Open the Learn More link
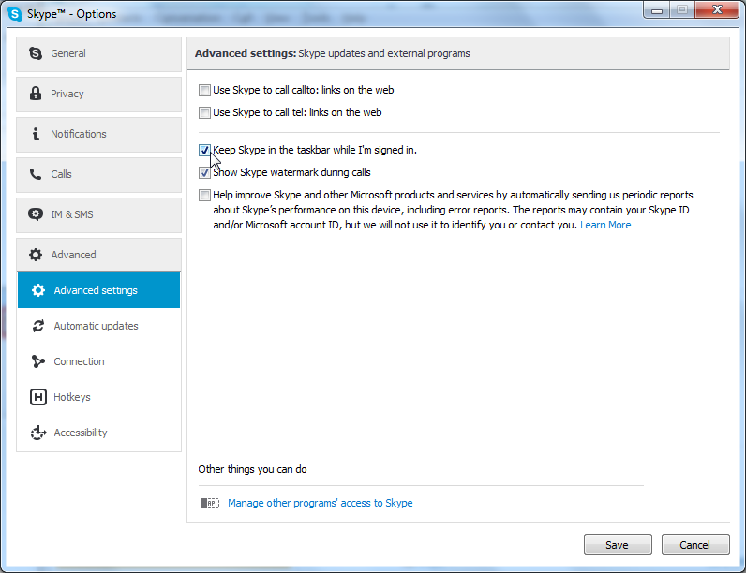 click(605, 226)
